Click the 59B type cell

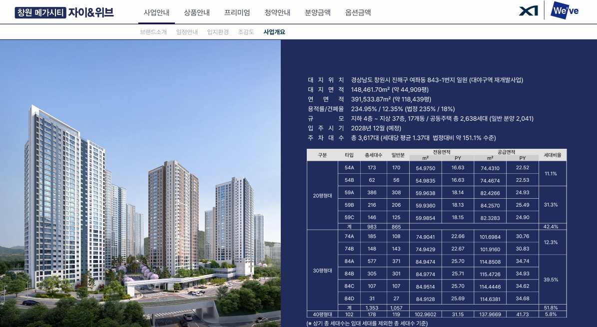(349, 205)
